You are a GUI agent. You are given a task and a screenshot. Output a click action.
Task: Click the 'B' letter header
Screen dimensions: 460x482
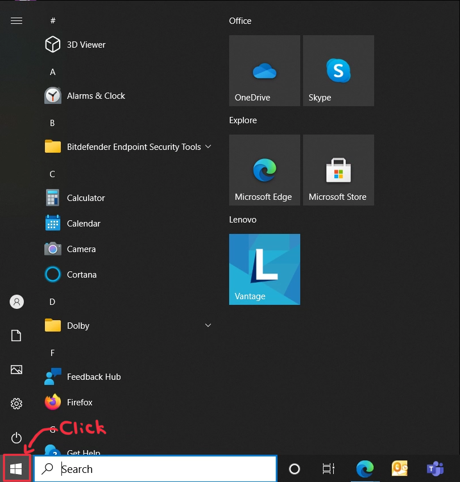point(52,123)
